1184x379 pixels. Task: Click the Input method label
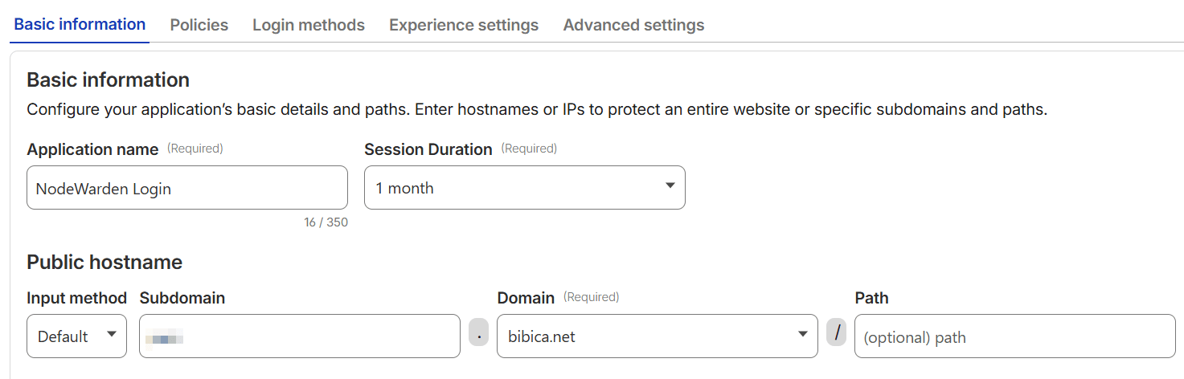pos(76,298)
